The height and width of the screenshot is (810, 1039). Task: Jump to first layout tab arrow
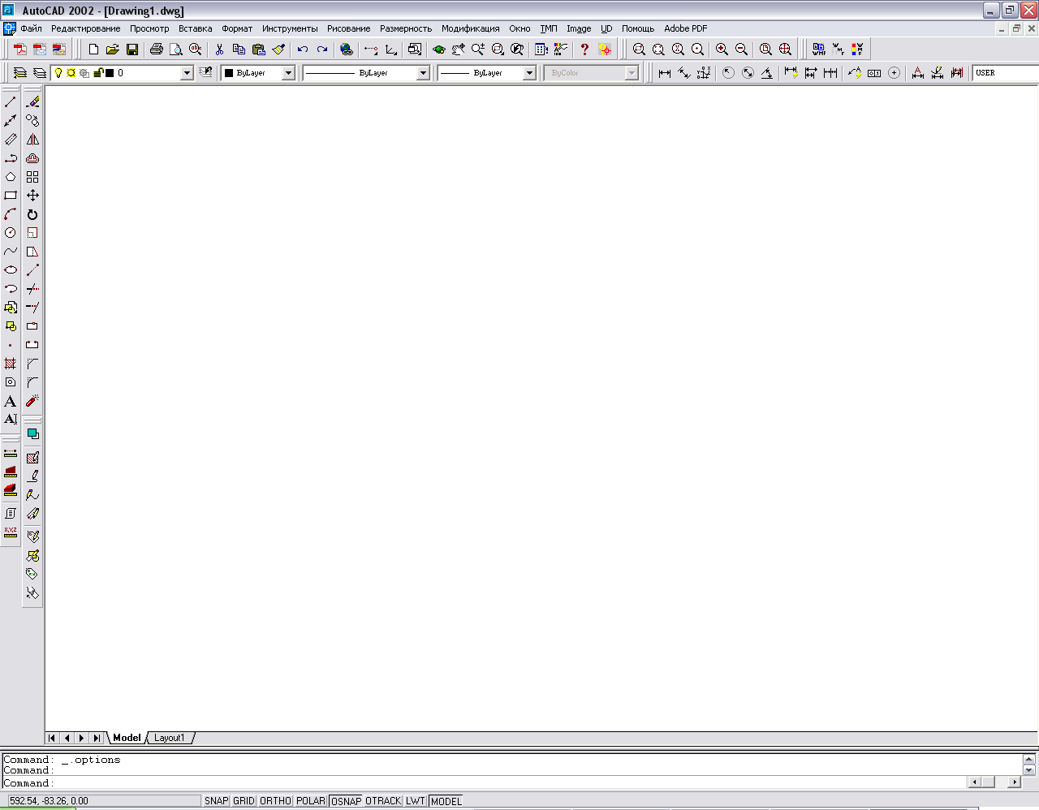coord(52,738)
